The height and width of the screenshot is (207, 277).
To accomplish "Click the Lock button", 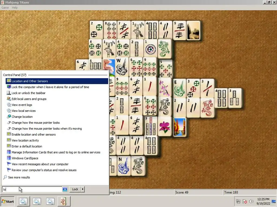I will (75, 189).
